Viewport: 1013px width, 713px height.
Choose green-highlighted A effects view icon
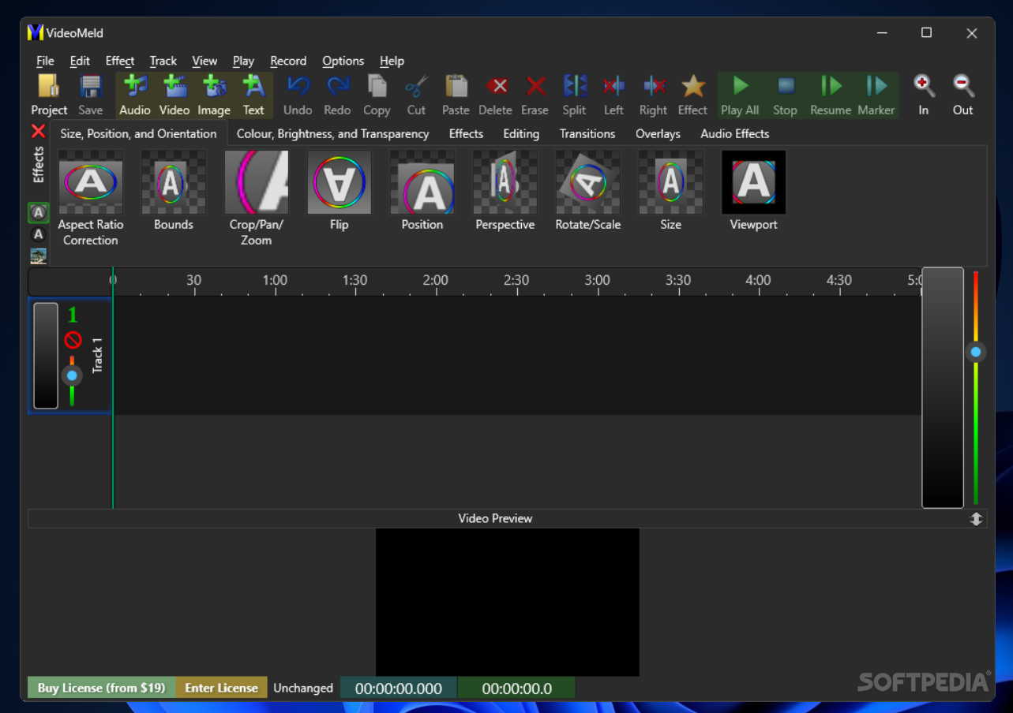coord(38,213)
